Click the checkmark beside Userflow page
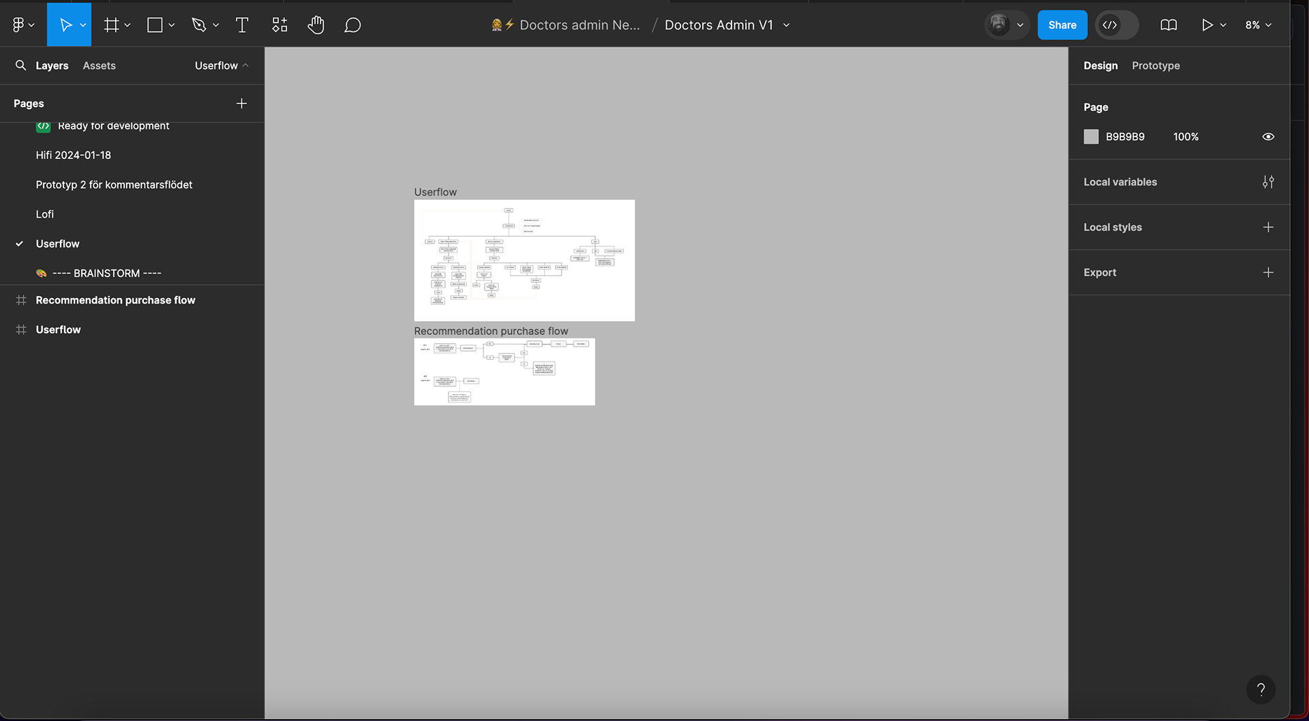This screenshot has height=721, width=1309. click(20, 244)
